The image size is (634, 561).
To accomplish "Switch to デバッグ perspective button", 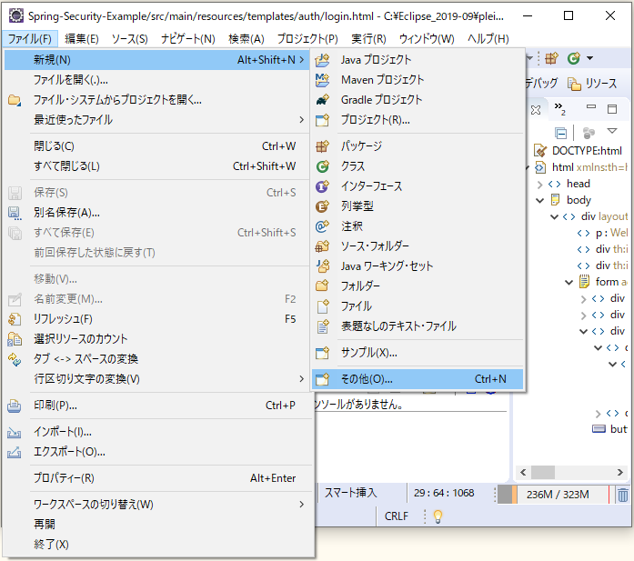I will pyautogui.click(x=542, y=84).
